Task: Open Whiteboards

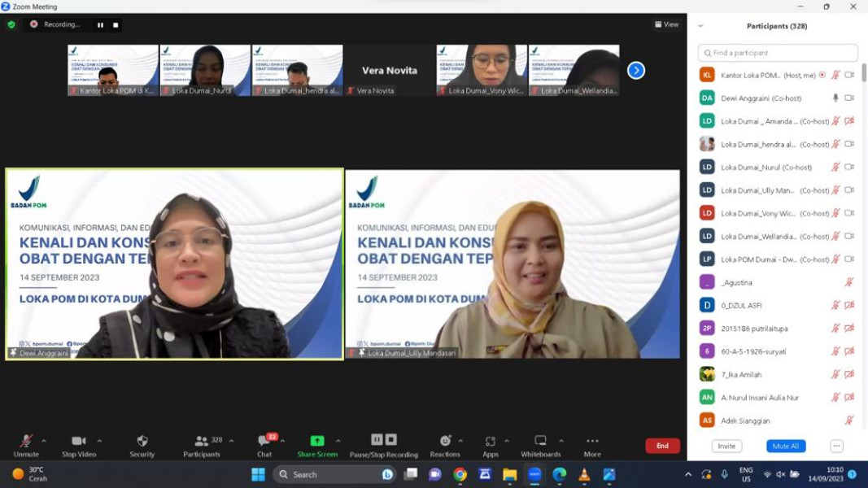Action: [539, 439]
